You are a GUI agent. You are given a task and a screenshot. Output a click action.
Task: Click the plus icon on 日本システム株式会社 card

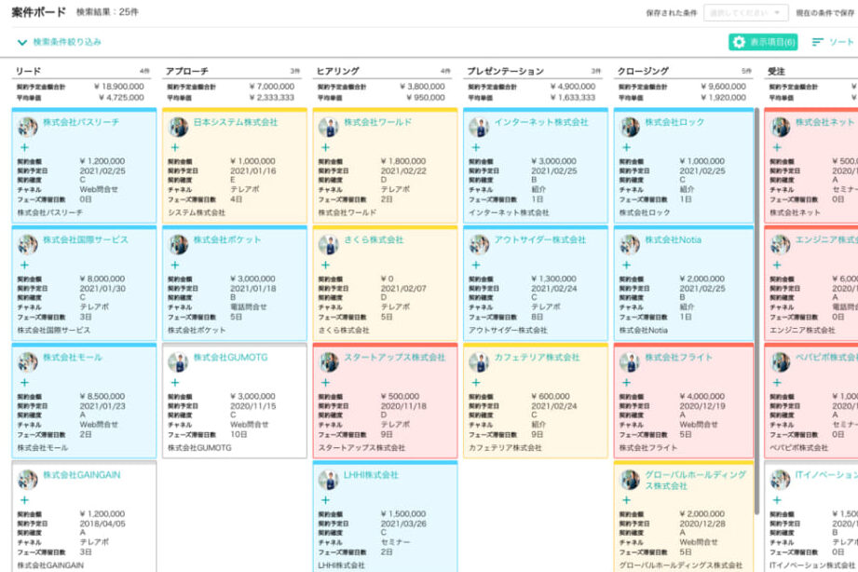point(174,147)
